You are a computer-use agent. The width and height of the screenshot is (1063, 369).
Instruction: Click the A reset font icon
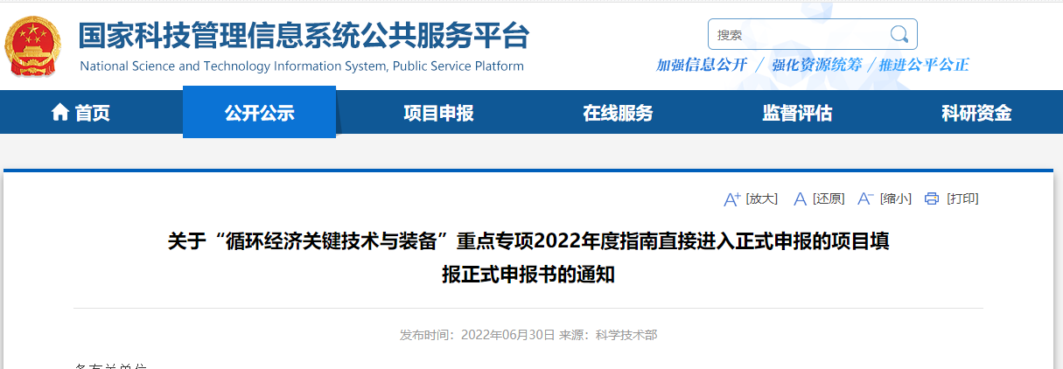point(799,199)
